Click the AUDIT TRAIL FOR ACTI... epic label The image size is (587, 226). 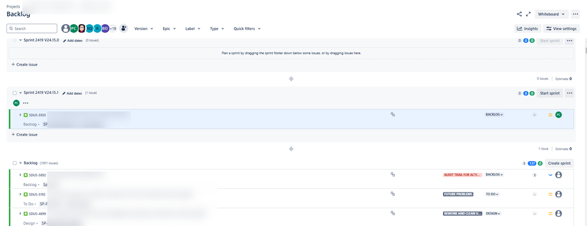[462, 175]
